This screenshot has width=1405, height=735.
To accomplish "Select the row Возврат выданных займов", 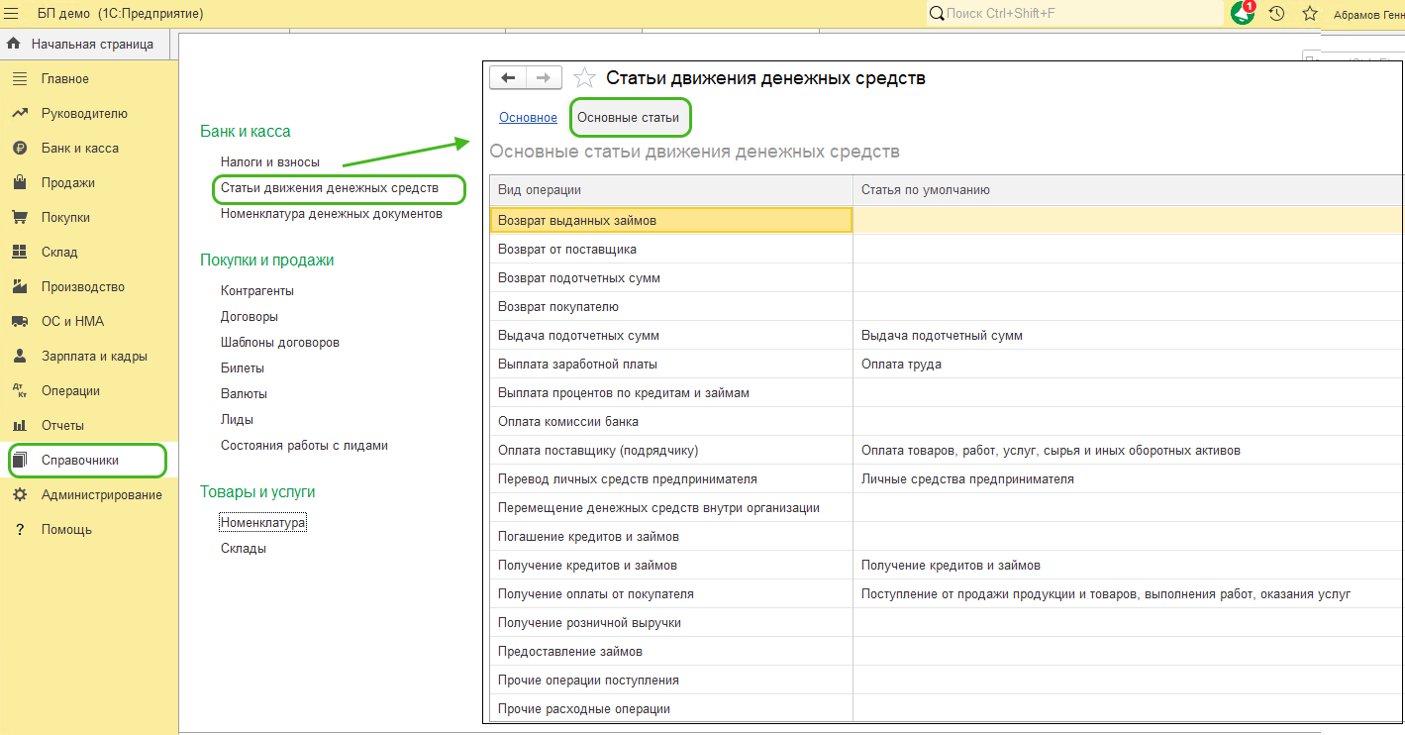I will [576, 220].
